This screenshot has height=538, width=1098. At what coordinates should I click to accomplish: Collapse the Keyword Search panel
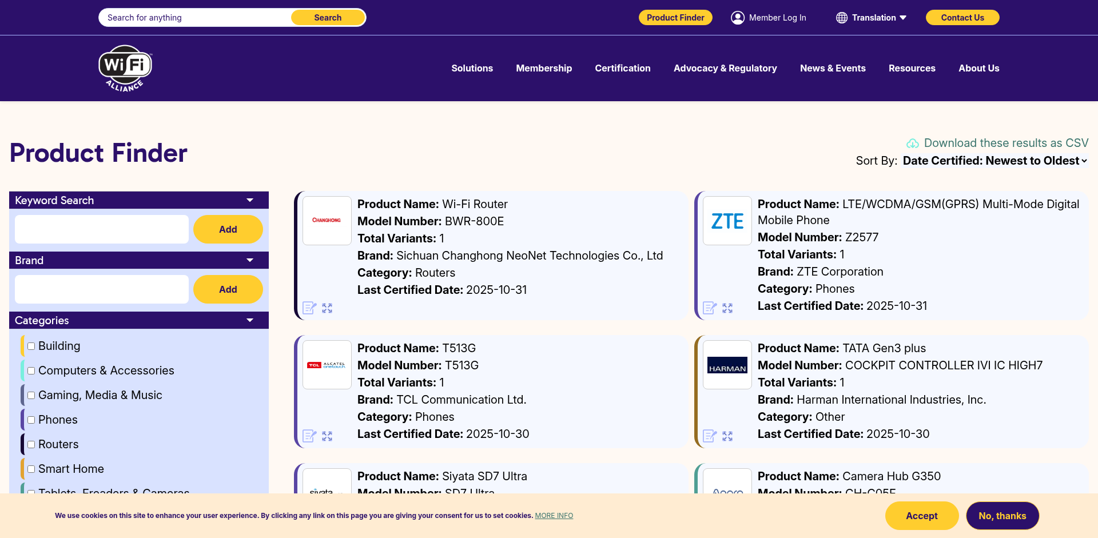click(250, 200)
